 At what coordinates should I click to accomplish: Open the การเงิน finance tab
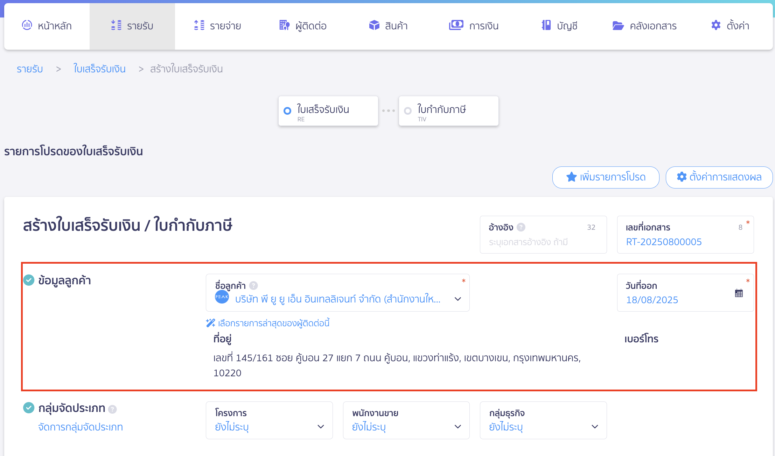(474, 26)
